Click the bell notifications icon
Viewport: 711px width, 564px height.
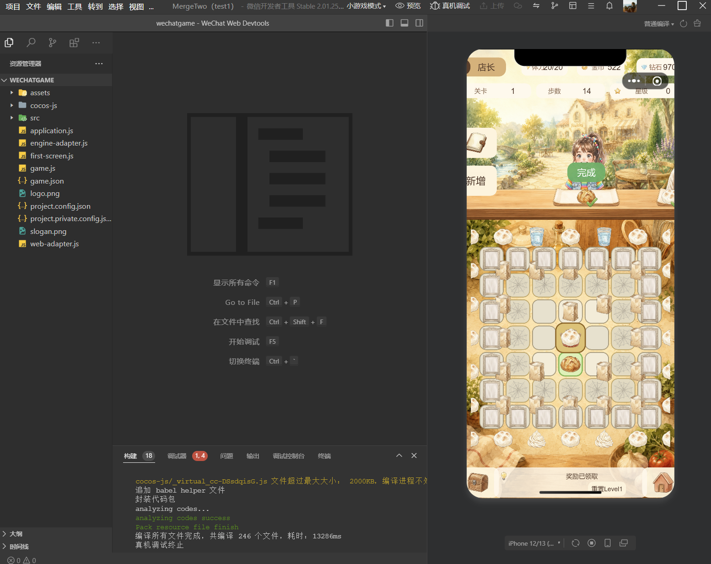pos(609,6)
